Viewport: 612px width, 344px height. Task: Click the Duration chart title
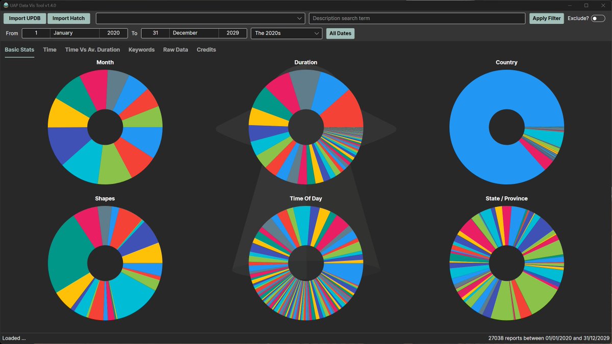click(305, 63)
